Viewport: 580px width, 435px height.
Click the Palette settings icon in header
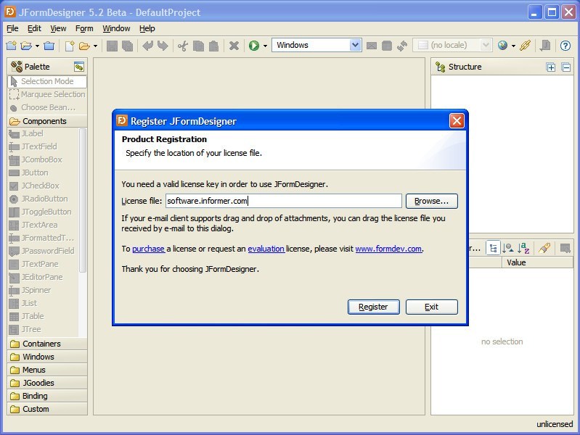pos(79,67)
